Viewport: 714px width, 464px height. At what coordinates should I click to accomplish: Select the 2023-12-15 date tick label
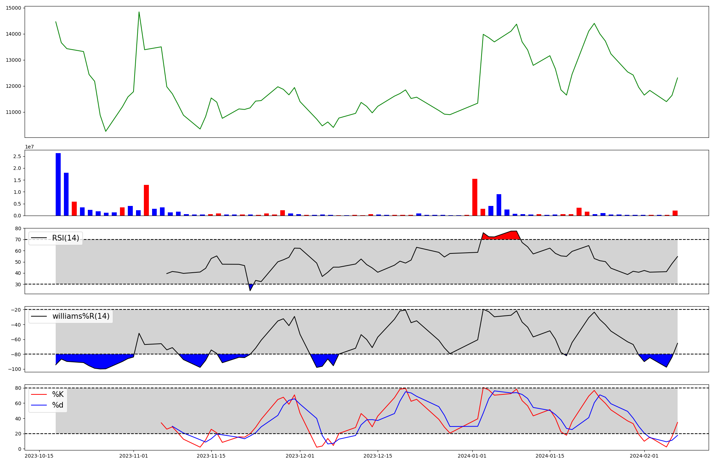coord(378,456)
